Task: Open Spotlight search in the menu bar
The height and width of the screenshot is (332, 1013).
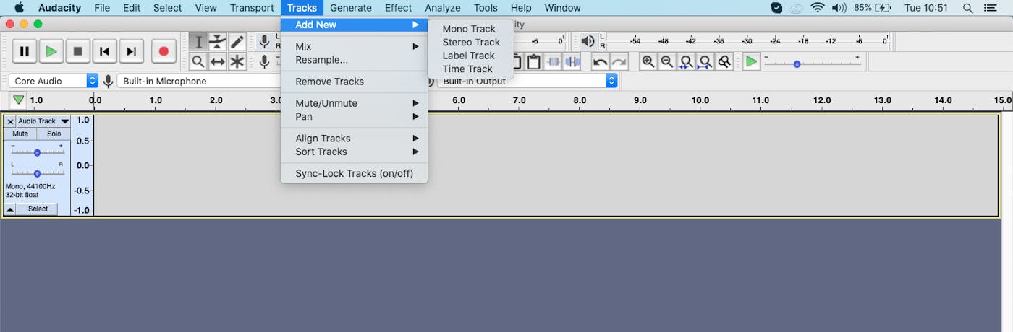Action: tap(968, 8)
